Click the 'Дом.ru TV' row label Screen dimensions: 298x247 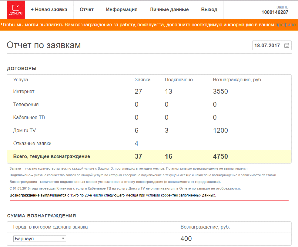[x=25, y=131]
